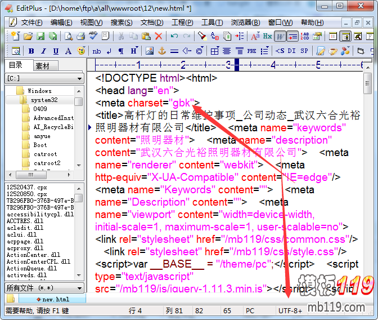Viewport: 378px width, 320px height.
Task: Open the list tag dropdown icon
Action: [264, 51]
